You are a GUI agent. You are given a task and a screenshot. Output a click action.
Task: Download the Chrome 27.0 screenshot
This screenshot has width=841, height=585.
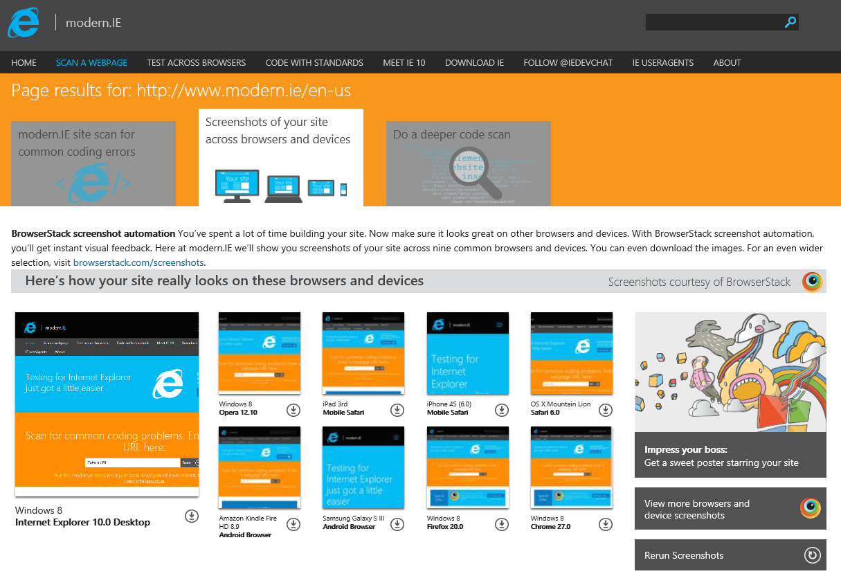(x=606, y=525)
